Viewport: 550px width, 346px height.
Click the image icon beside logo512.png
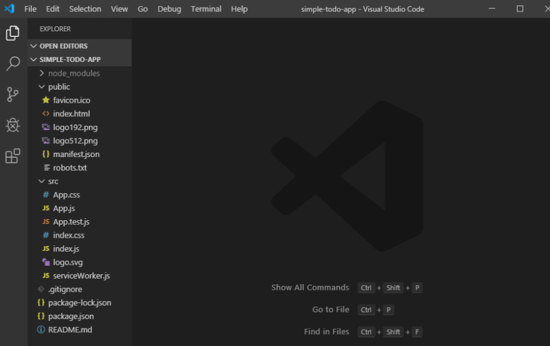click(x=46, y=141)
